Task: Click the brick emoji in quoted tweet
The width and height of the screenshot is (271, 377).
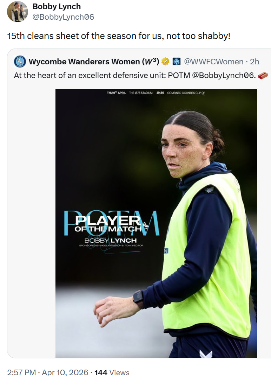Action: 263,76
